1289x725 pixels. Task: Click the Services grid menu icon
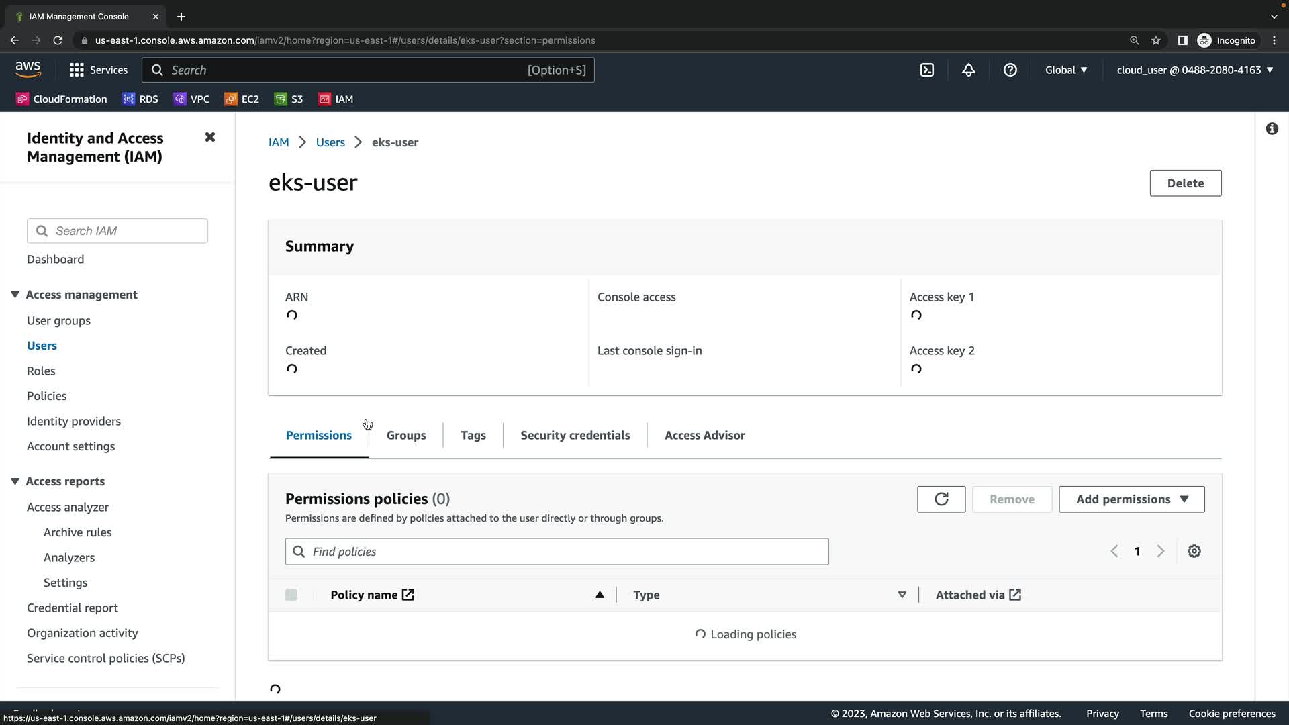(77, 70)
